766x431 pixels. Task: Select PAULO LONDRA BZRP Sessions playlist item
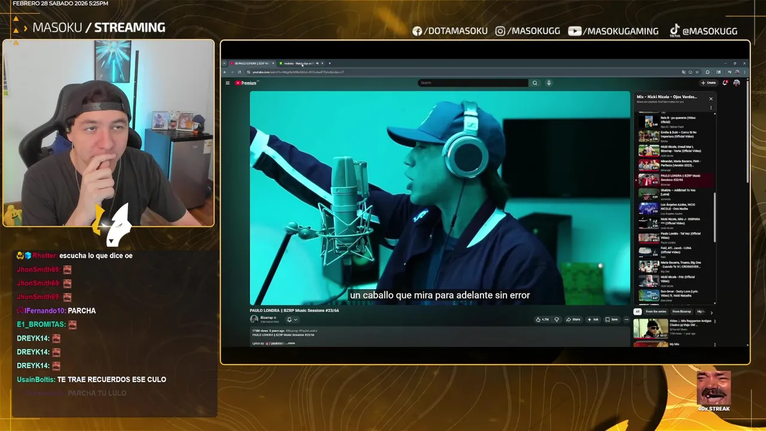point(675,180)
